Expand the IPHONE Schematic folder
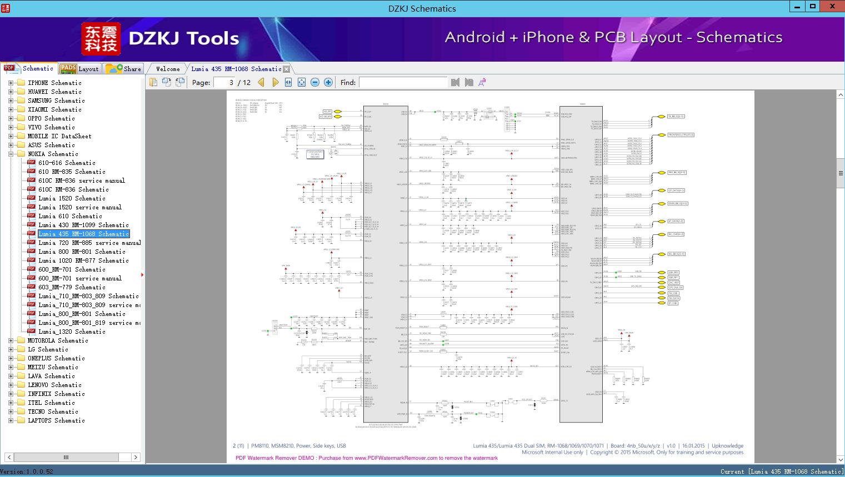Viewport: 845px width, 477px height. (x=11, y=83)
